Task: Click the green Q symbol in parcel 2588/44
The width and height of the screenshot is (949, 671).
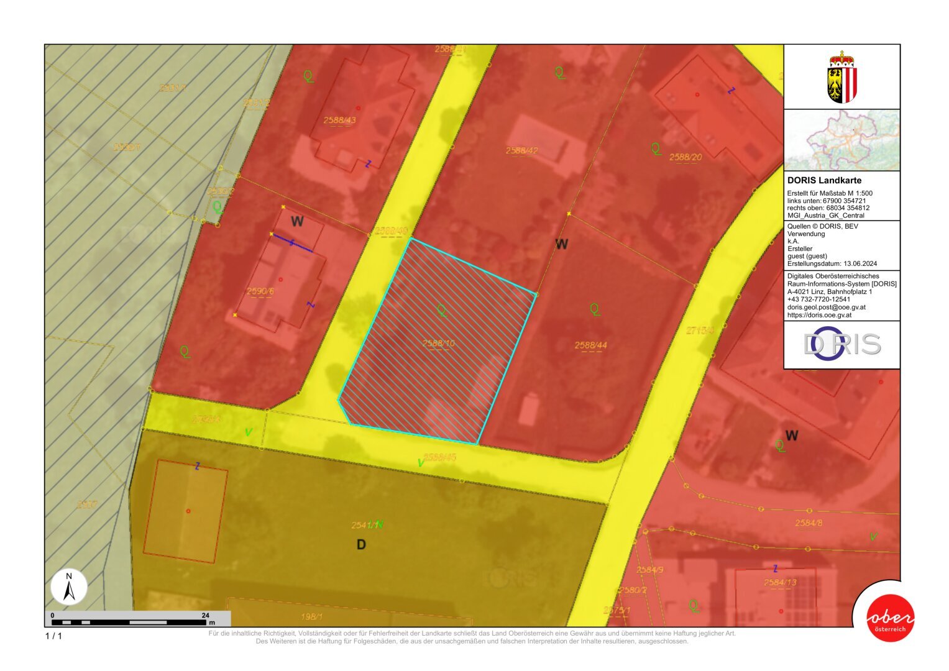Action: (x=595, y=309)
